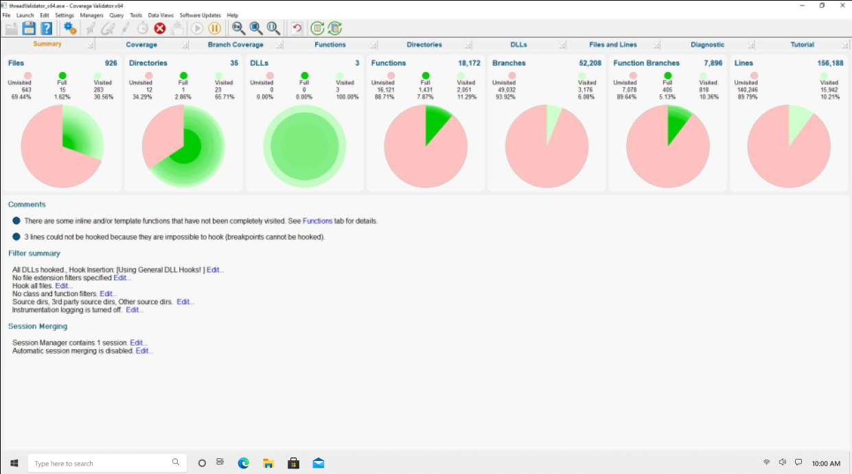
Task: Click the greyed stopwatch wait-for-application icon
Action: click(x=142, y=28)
